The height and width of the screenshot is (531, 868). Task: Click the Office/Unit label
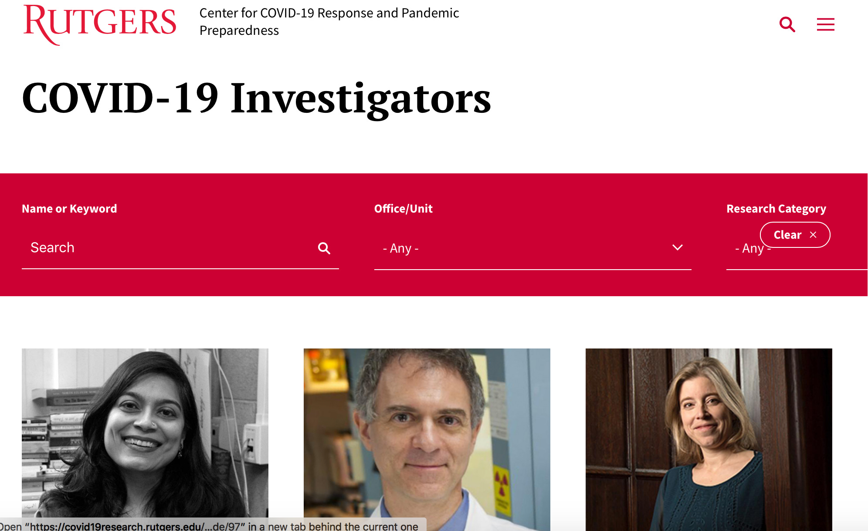(403, 209)
